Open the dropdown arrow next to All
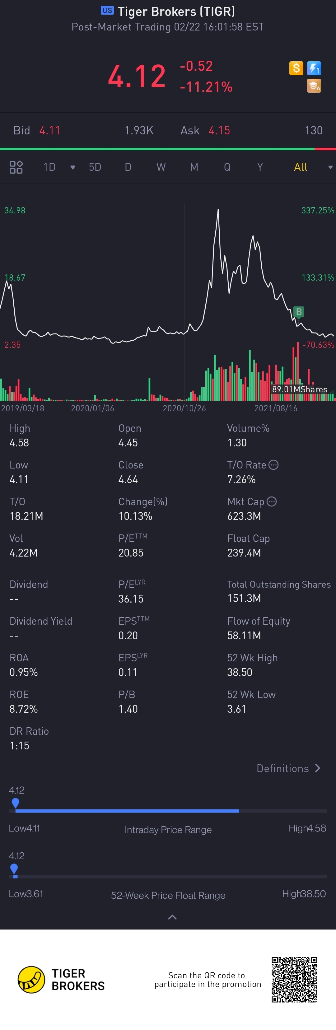Viewport: 336px width, 1030px height. [x=330, y=168]
